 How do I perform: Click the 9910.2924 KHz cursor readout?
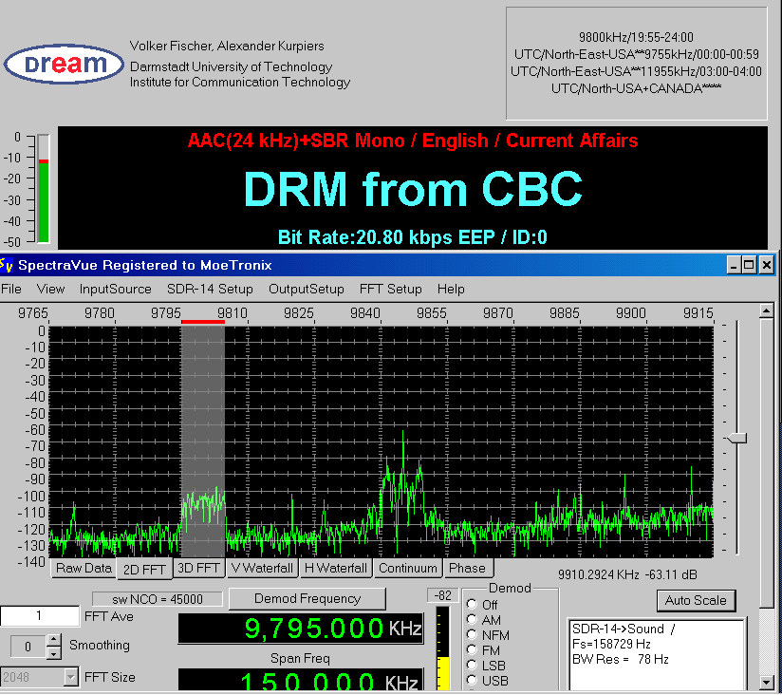click(x=627, y=574)
